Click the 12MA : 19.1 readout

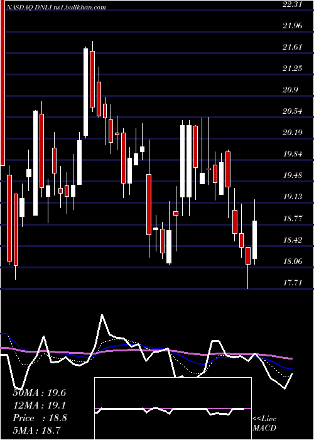pos(39,405)
